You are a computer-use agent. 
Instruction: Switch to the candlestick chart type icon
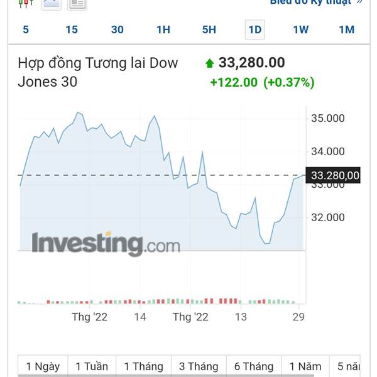point(26,3)
